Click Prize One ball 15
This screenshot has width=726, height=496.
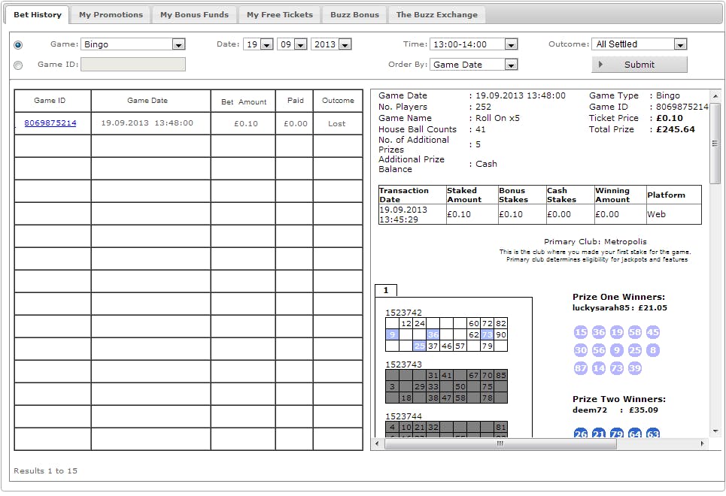(581, 332)
